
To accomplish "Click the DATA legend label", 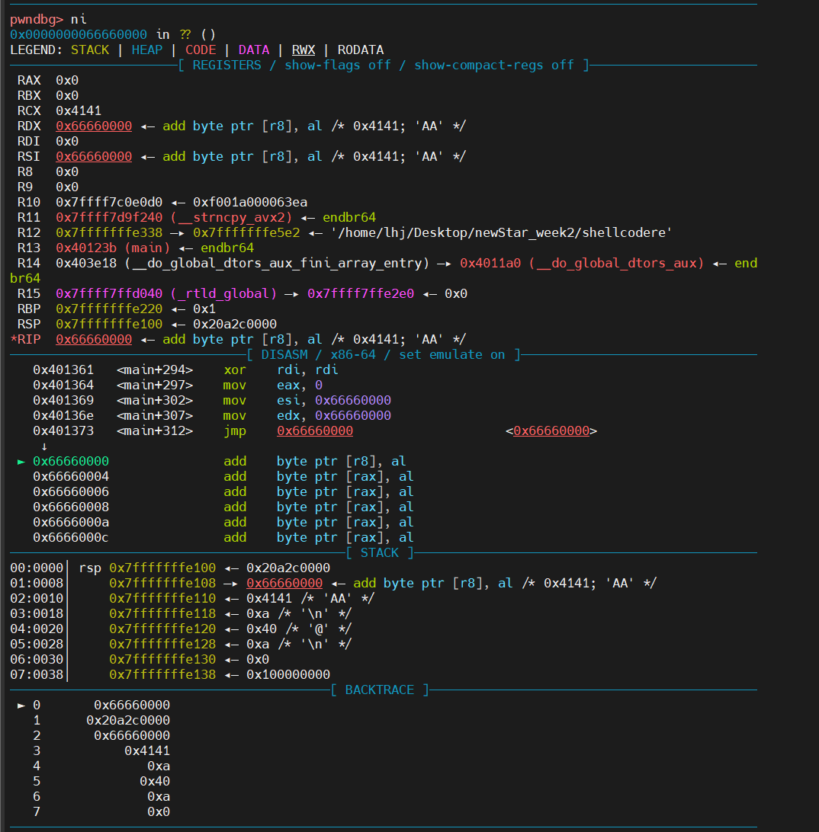I will (254, 50).
